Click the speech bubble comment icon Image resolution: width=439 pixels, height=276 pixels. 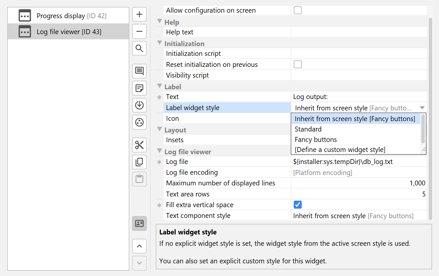pos(139,71)
